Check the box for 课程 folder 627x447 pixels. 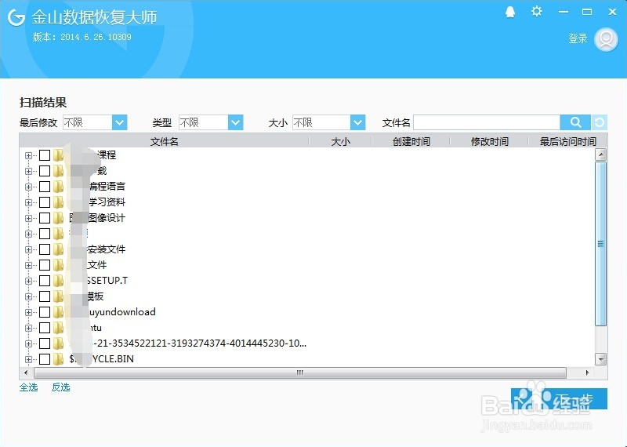45,154
